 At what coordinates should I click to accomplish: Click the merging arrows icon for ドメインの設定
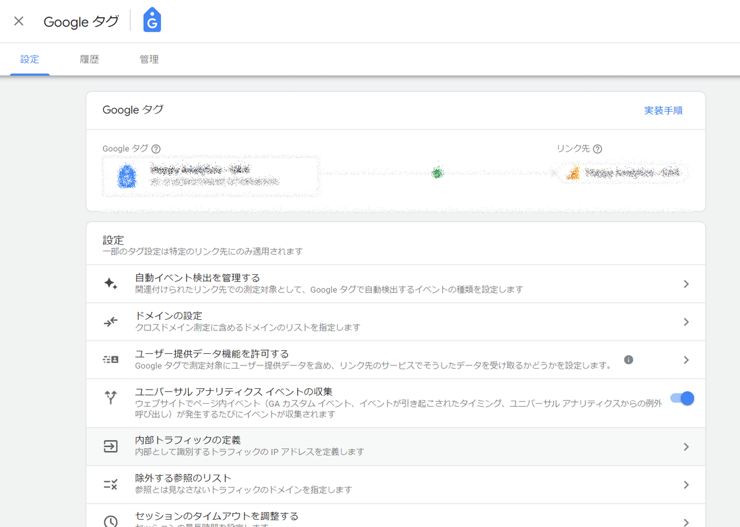tap(110, 322)
